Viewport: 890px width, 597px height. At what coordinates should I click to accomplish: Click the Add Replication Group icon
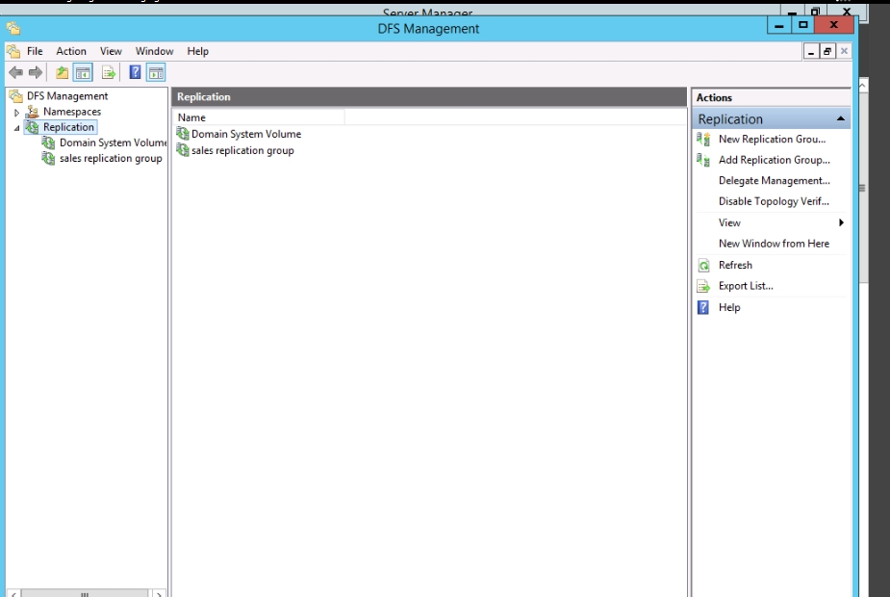[x=703, y=161]
